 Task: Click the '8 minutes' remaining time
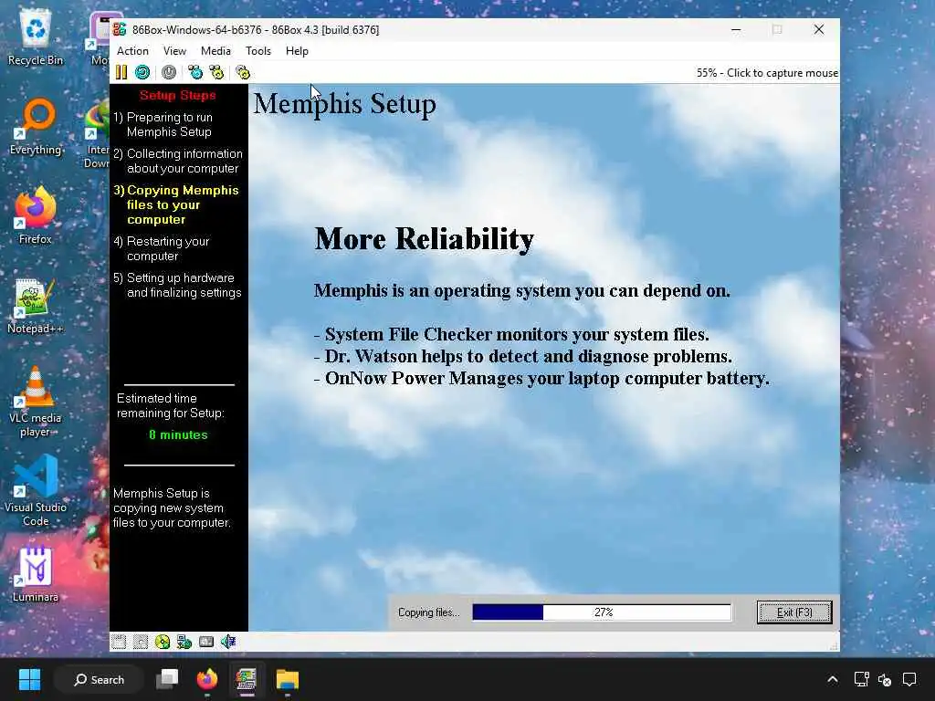[x=178, y=435]
